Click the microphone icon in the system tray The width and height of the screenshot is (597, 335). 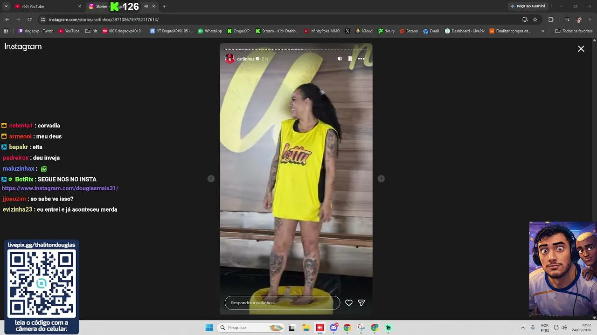(x=533, y=328)
